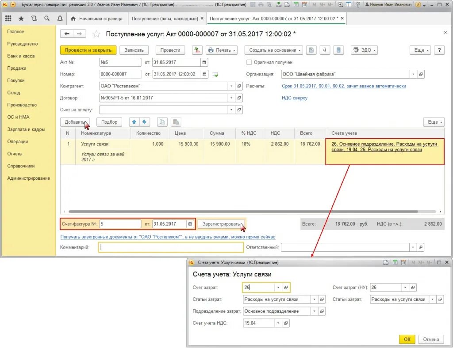Open calendar icon in title bar
The image size is (453, 348).
click(x=304, y=4)
